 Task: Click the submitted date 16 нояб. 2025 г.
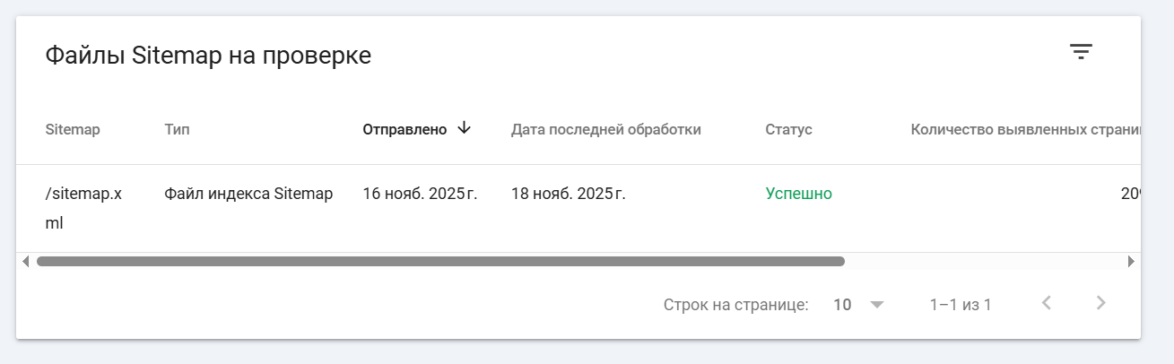[420, 193]
